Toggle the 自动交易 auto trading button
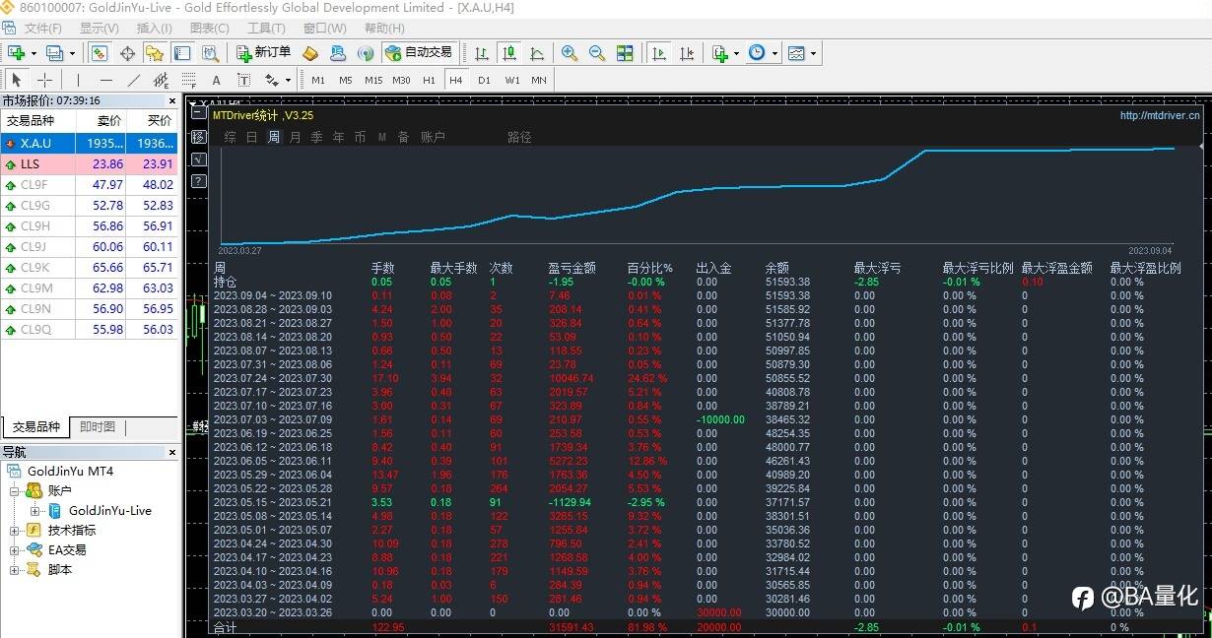Image resolution: width=1212 pixels, height=638 pixels. pyautogui.click(x=420, y=53)
